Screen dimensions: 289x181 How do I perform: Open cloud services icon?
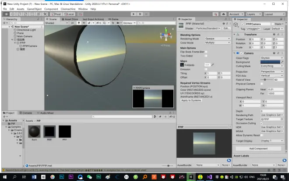[x=223, y=14]
